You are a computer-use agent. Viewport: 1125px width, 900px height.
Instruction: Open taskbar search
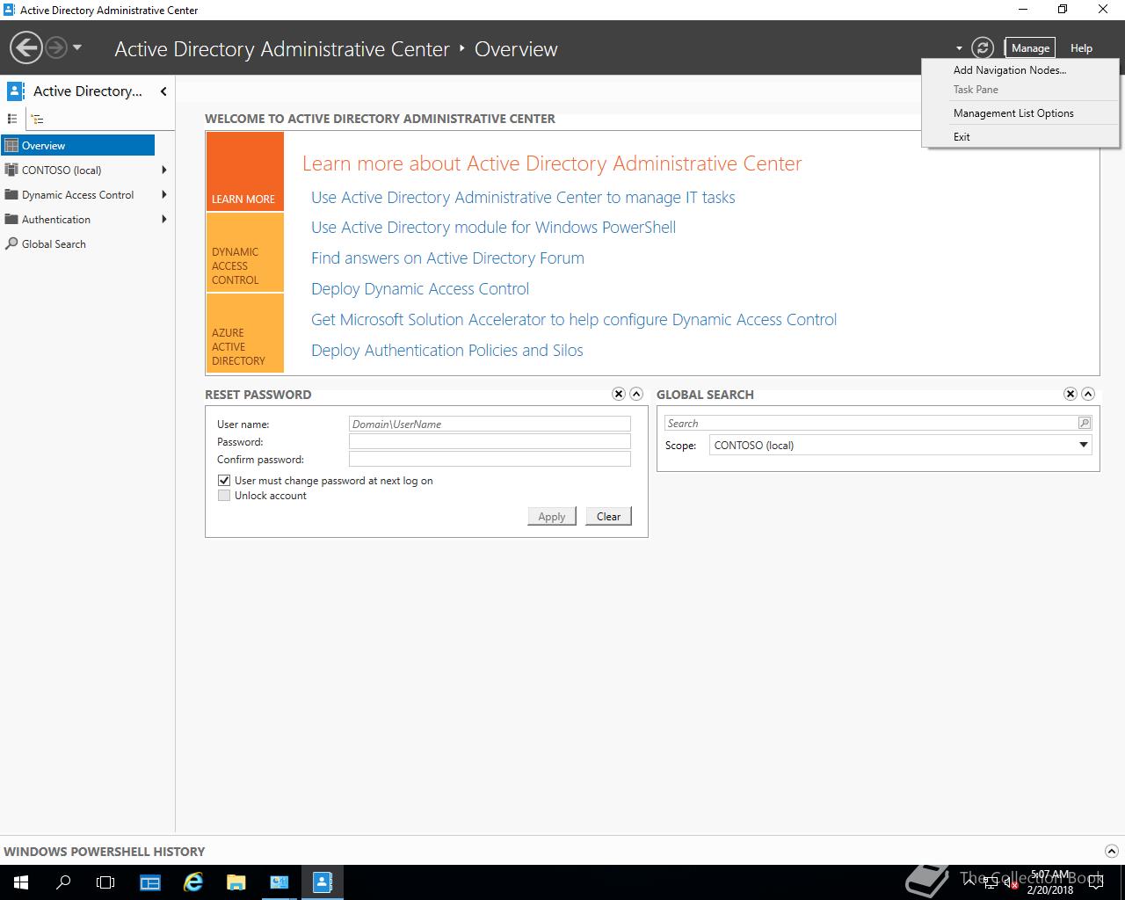63,882
